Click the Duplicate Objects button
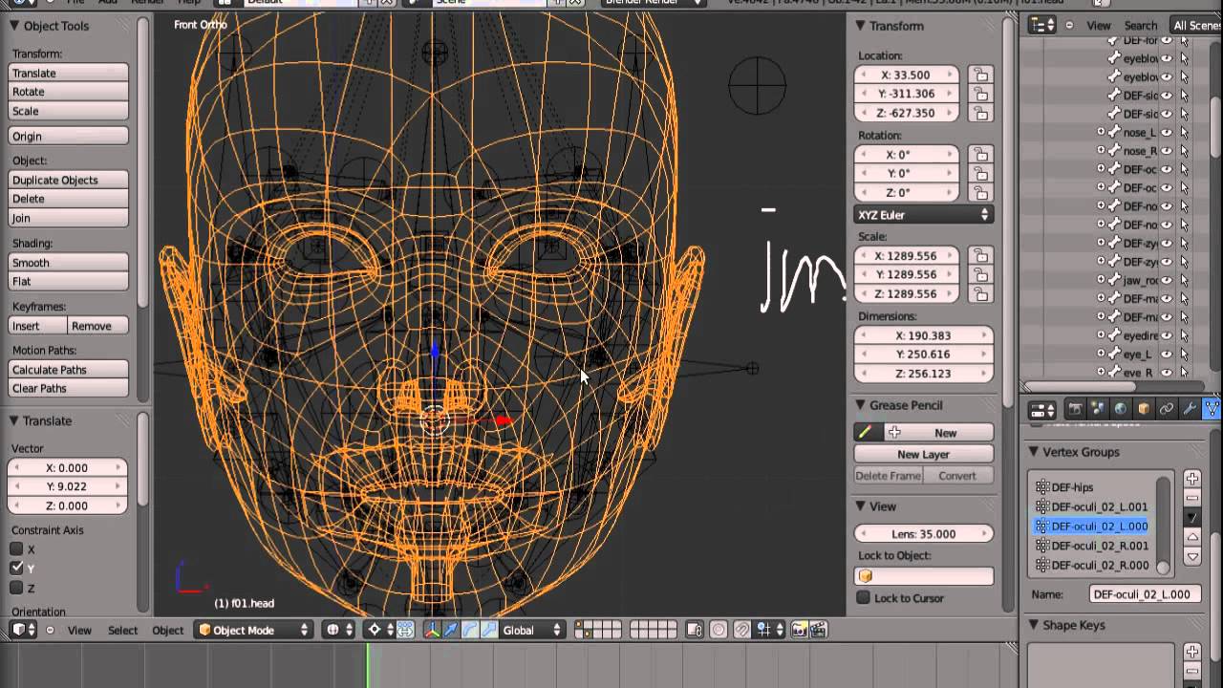This screenshot has height=688, width=1223. pyautogui.click(x=68, y=180)
